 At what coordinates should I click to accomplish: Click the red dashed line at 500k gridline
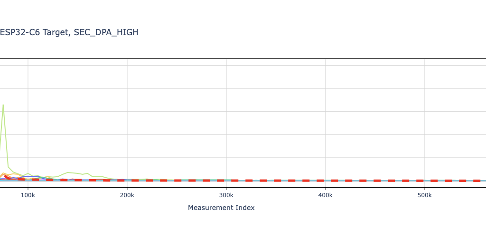(424, 181)
